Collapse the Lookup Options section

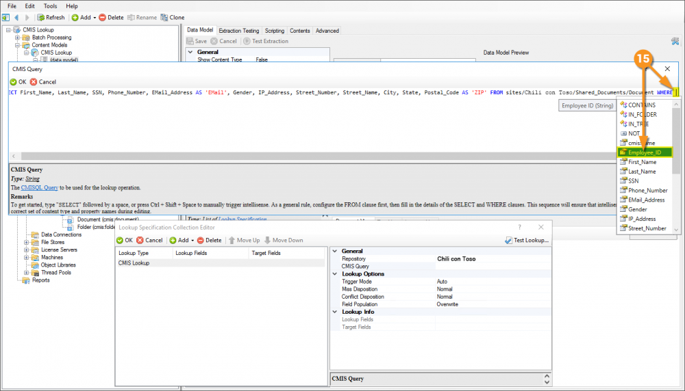tap(335, 273)
